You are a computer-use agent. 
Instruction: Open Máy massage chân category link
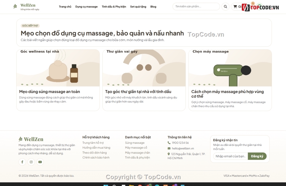point(138,153)
